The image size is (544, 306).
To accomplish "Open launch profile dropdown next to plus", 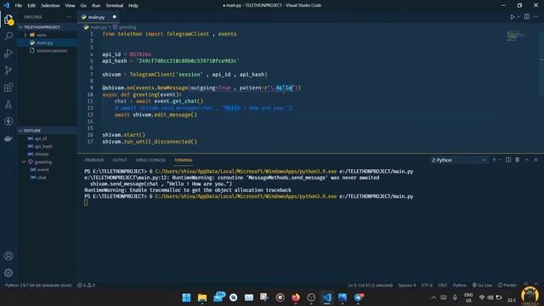I will pyautogui.click(x=500, y=160).
